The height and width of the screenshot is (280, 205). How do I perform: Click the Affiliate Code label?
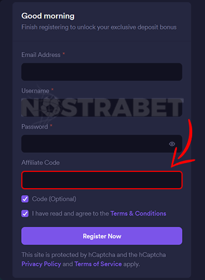(x=40, y=162)
